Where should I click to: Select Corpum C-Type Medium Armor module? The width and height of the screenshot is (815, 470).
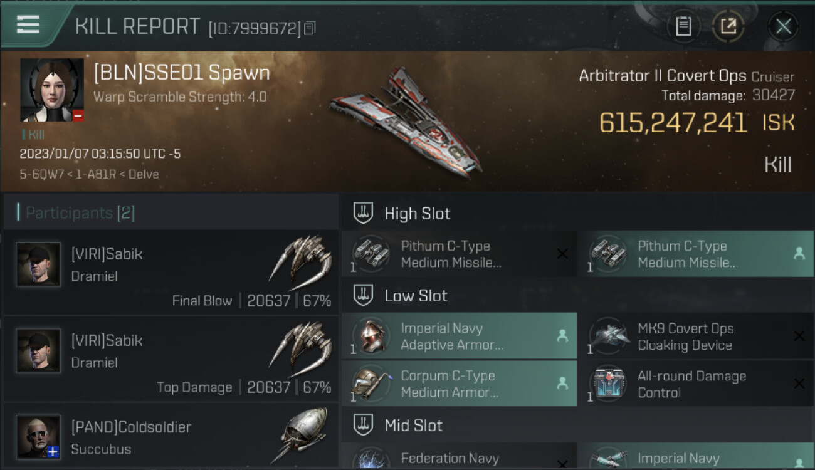458,384
